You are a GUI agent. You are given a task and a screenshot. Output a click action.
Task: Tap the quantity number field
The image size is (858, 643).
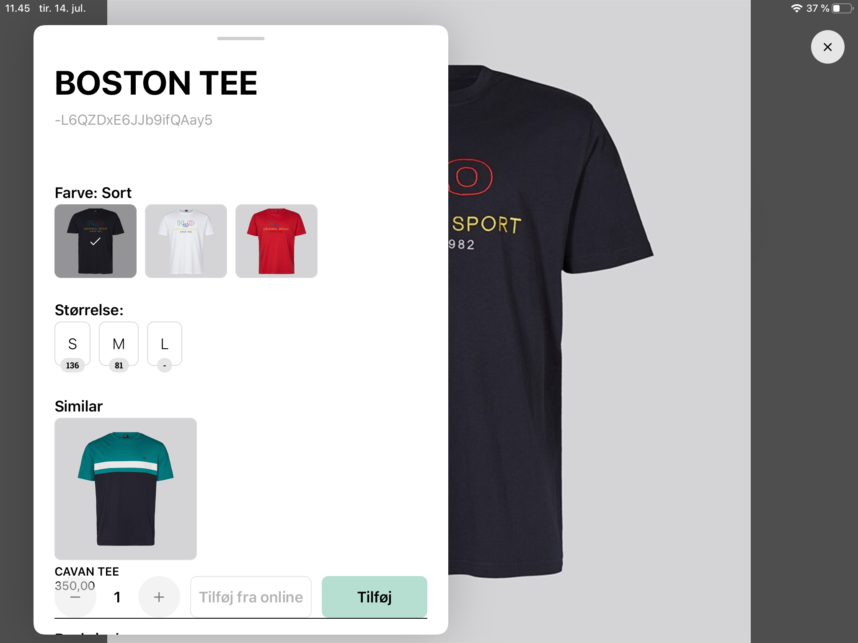[117, 597]
